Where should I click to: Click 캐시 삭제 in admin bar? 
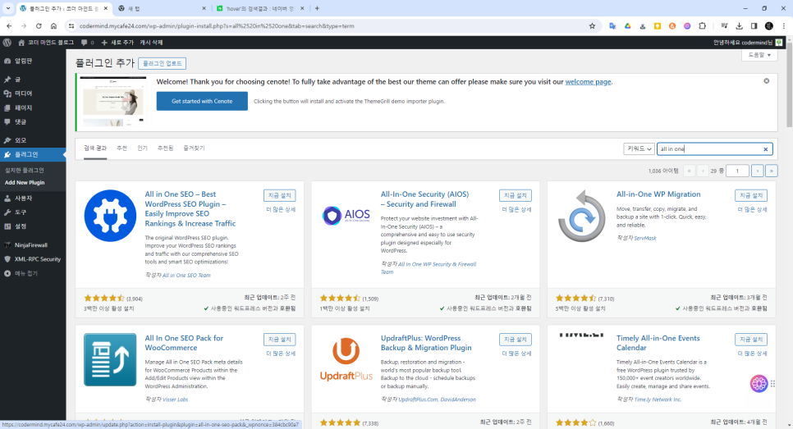[x=151, y=43]
